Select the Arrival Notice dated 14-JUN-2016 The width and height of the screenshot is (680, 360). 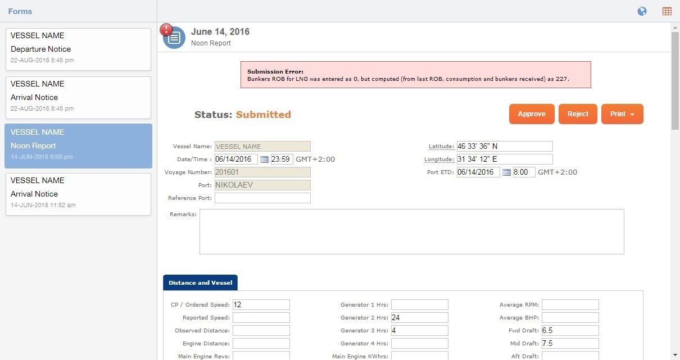[x=78, y=194]
